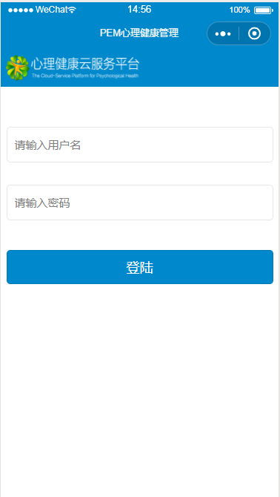Tap the signal strength dots
This screenshot has width=280, height=497.
(x=20, y=10)
